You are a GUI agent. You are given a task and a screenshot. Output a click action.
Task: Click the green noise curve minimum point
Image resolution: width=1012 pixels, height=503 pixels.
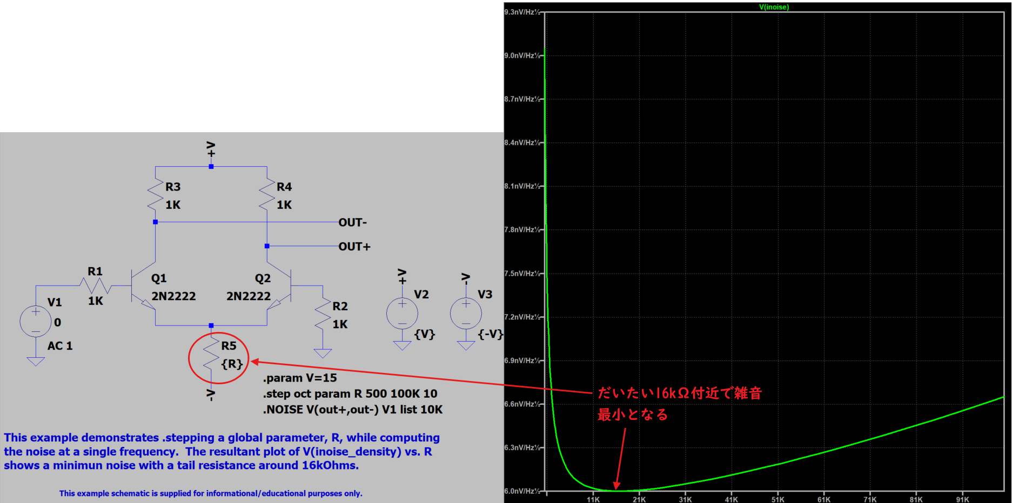click(616, 490)
